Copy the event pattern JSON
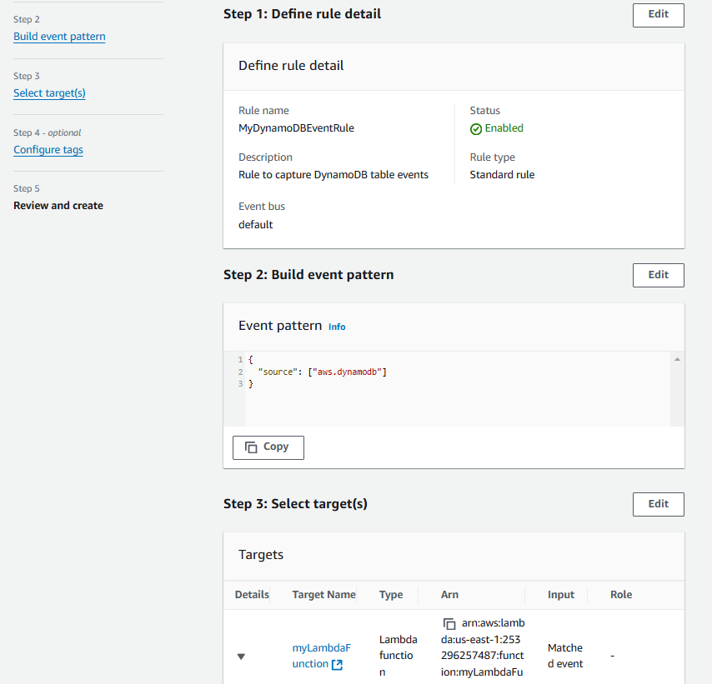This screenshot has height=684, width=712. (x=268, y=447)
